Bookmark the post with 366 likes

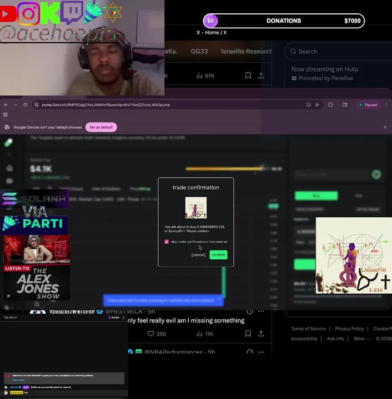(x=248, y=334)
